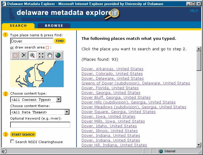The width and height of the screenshot is (203, 155).
Task: Open Dover Square, Georgia link
Action: pyautogui.click(x=118, y=112)
